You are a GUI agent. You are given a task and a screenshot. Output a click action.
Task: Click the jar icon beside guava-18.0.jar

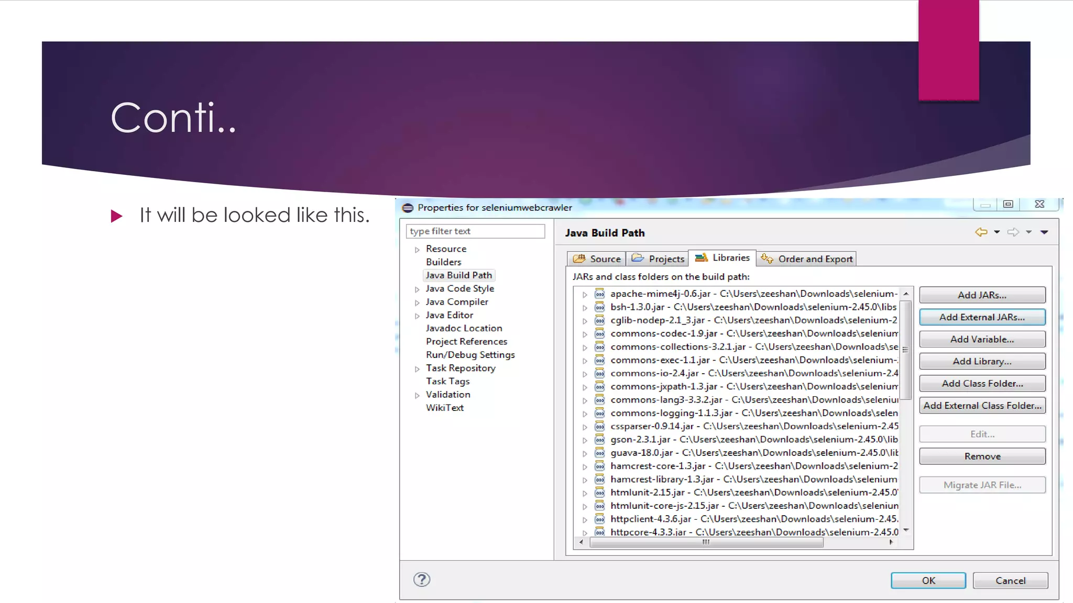pos(600,453)
